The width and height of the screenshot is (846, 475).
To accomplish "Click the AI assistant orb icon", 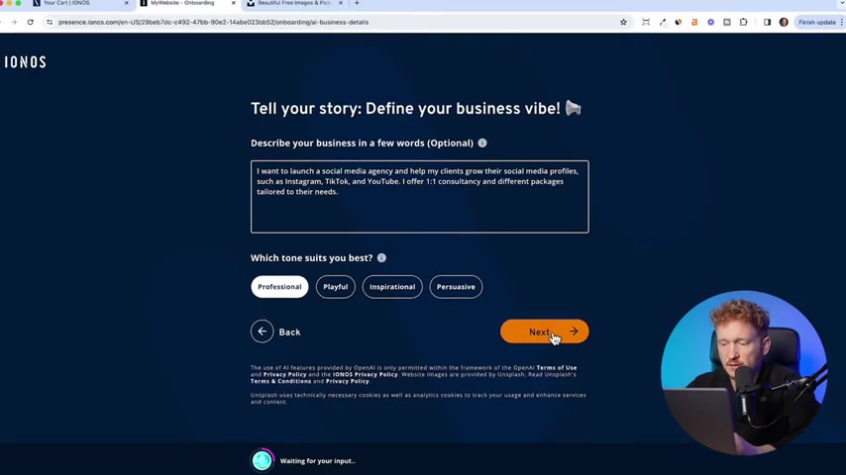I will pyautogui.click(x=263, y=460).
